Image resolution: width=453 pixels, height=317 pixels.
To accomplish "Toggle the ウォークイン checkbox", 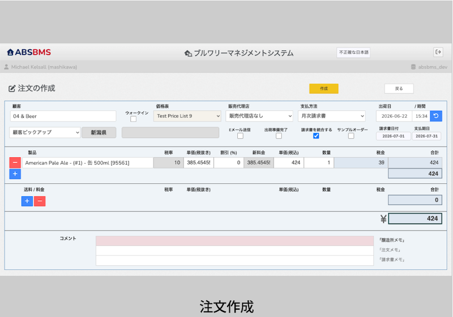I will (x=133, y=119).
